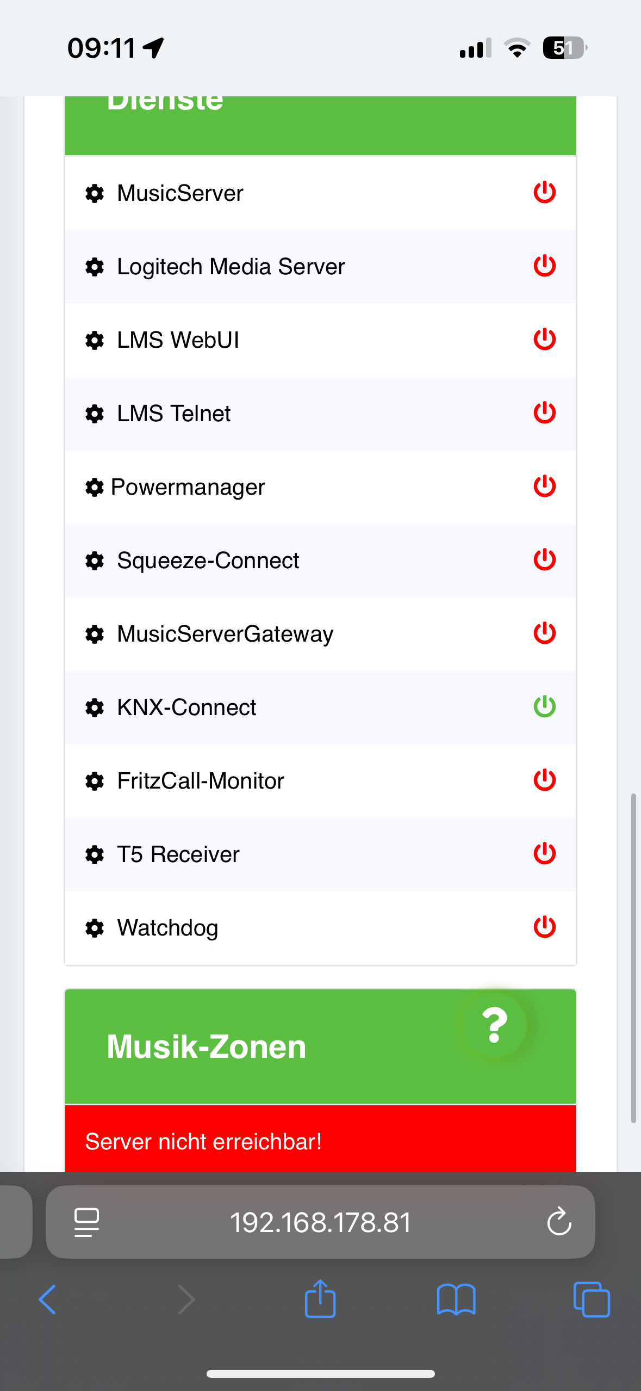This screenshot has height=1391, width=641.
Task: Reload the page with refresh icon
Action: coord(559,1222)
